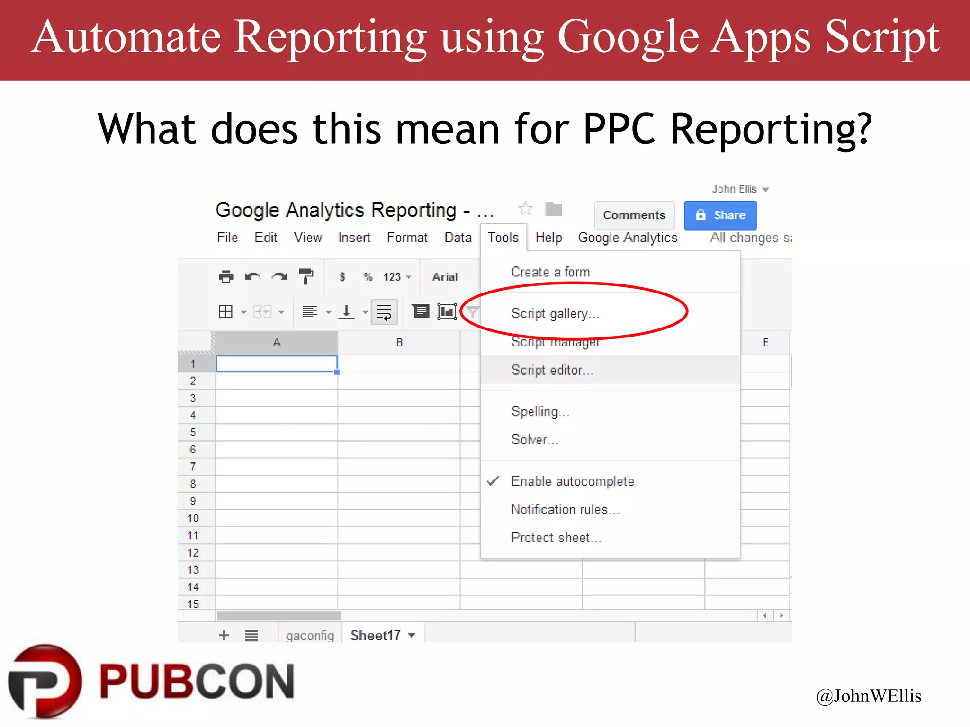Viewport: 970px width, 727px height.
Task: Apply currency format with the $ icon
Action: pos(342,277)
